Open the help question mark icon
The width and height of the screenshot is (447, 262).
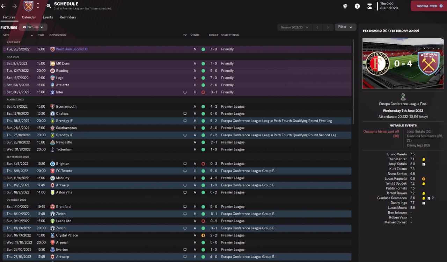[357, 6]
